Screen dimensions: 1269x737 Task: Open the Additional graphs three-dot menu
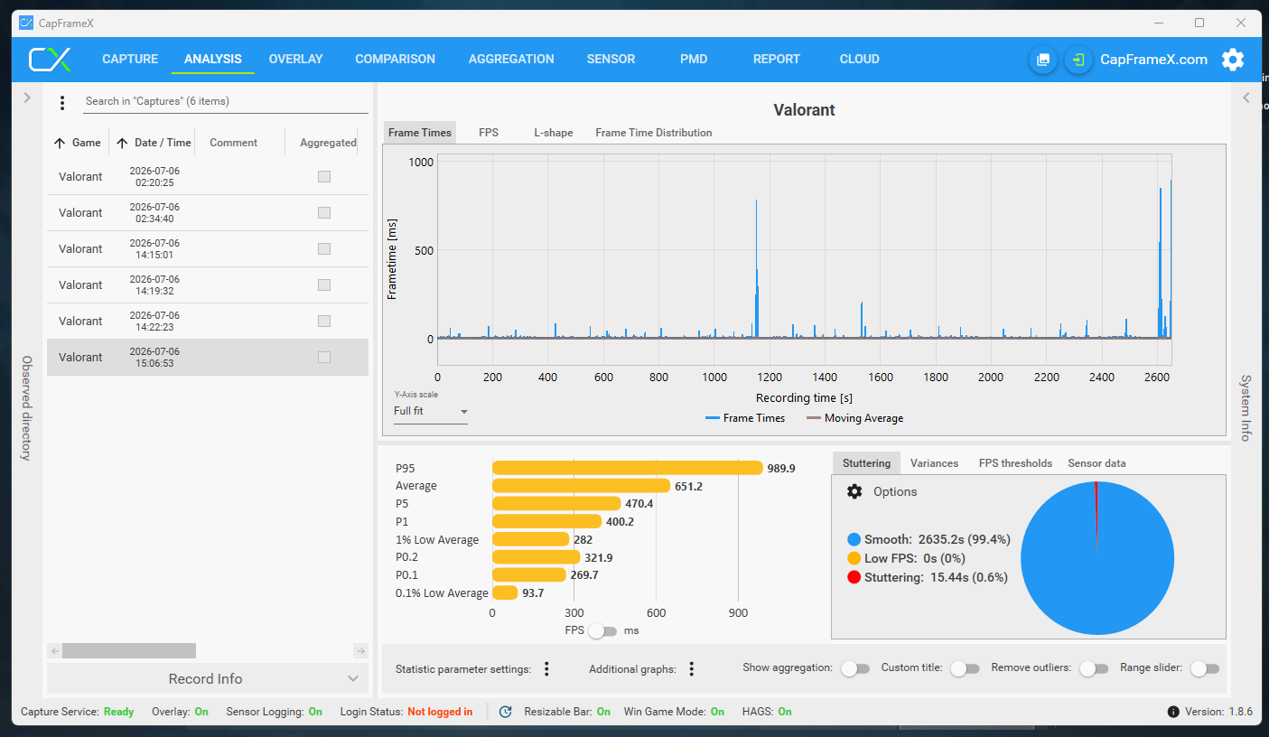click(692, 669)
